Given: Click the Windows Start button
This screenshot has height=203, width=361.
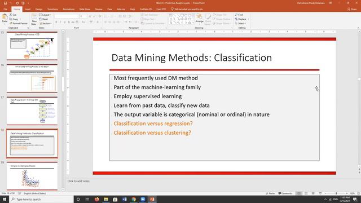Looking at the screenshot, I should (x=5, y=199).
